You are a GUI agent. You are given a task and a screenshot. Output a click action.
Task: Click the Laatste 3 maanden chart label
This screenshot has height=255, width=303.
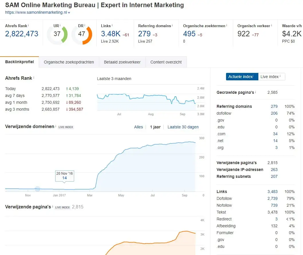[x=114, y=79]
